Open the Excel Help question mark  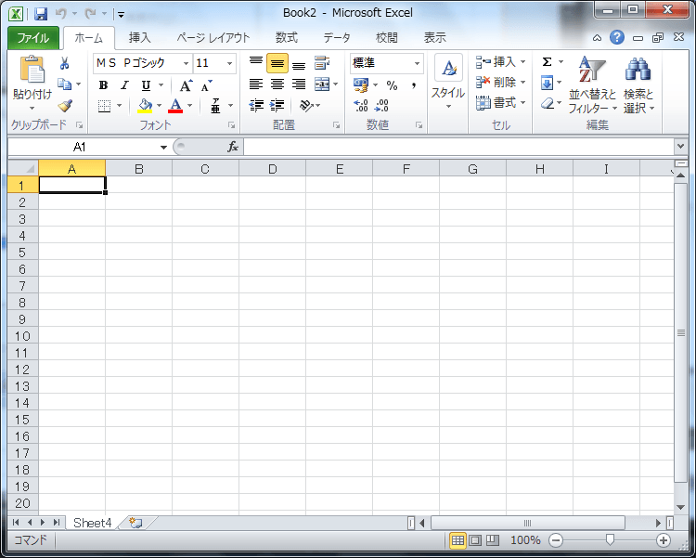(616, 37)
